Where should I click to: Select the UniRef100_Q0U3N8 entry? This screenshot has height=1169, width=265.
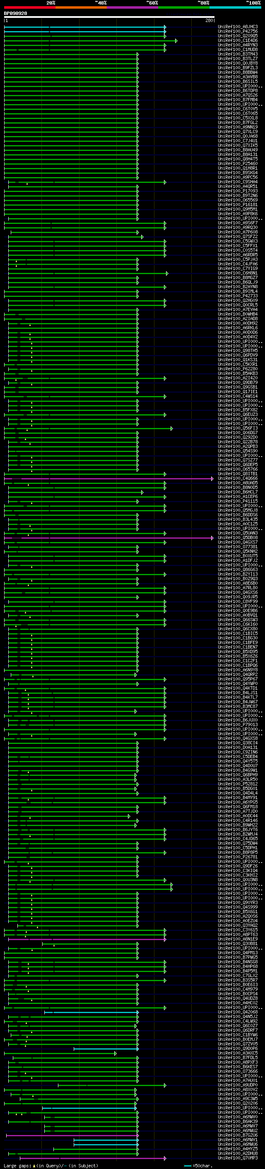click(238, 880)
